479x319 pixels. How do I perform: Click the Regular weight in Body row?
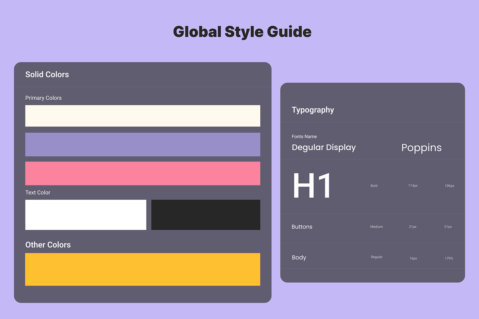376,257
